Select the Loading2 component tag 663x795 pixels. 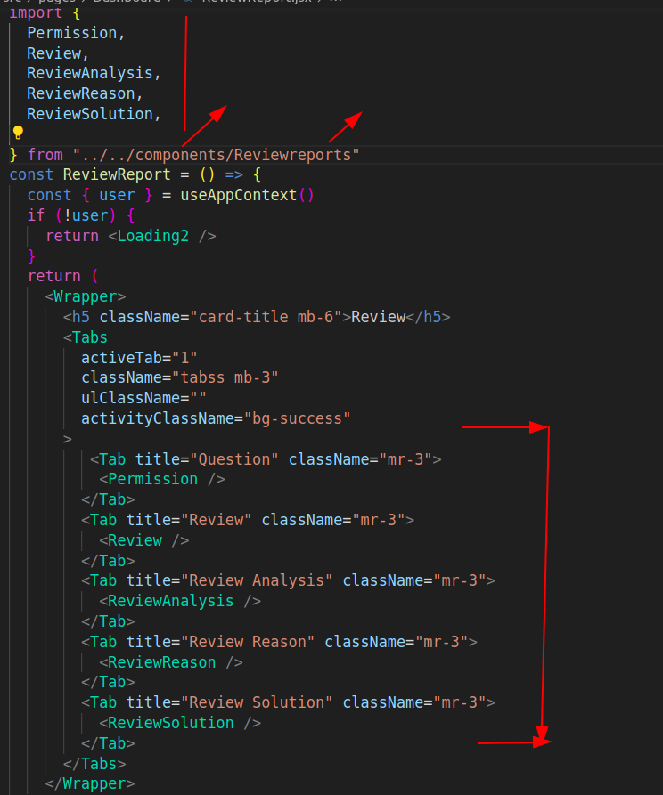click(153, 236)
